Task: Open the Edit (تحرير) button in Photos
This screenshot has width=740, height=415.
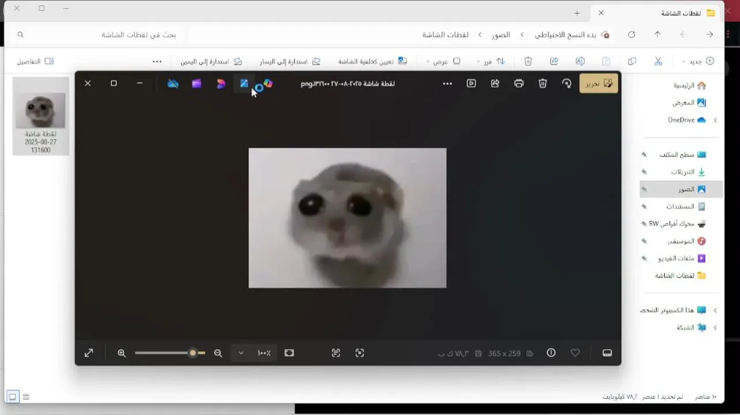Action: pos(599,84)
